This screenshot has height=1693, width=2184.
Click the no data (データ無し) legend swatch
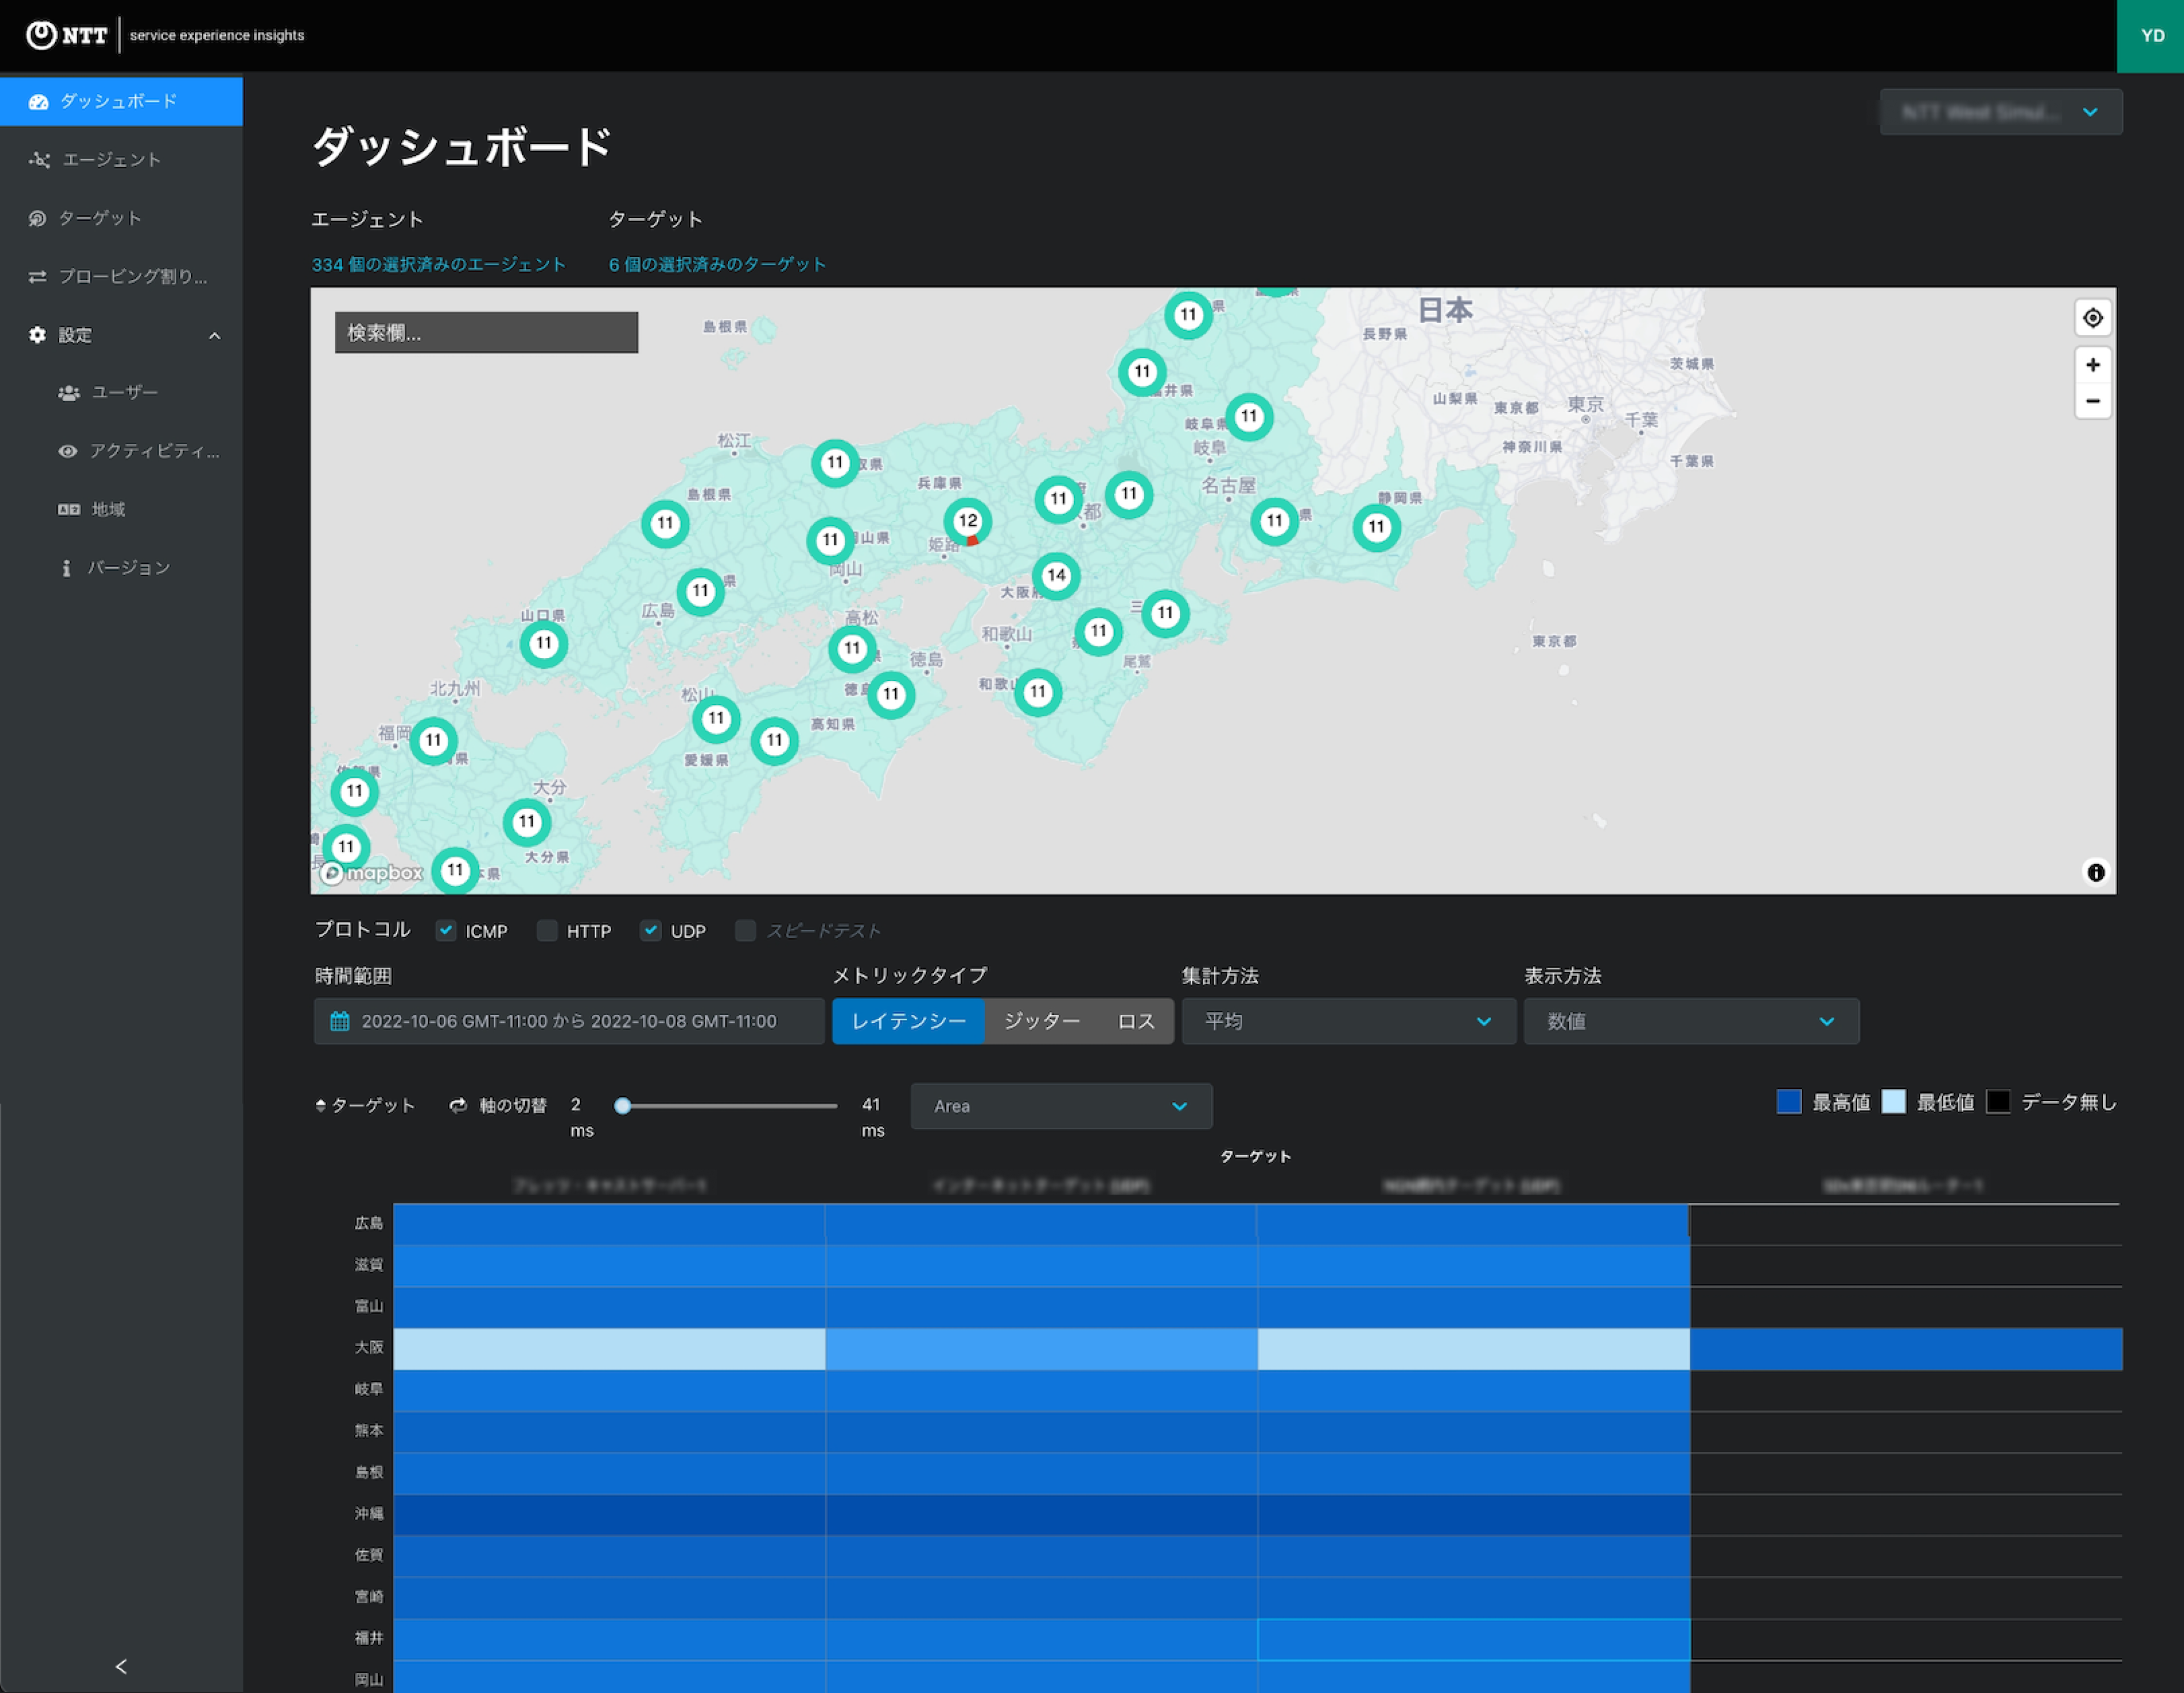pyautogui.click(x=1998, y=1102)
